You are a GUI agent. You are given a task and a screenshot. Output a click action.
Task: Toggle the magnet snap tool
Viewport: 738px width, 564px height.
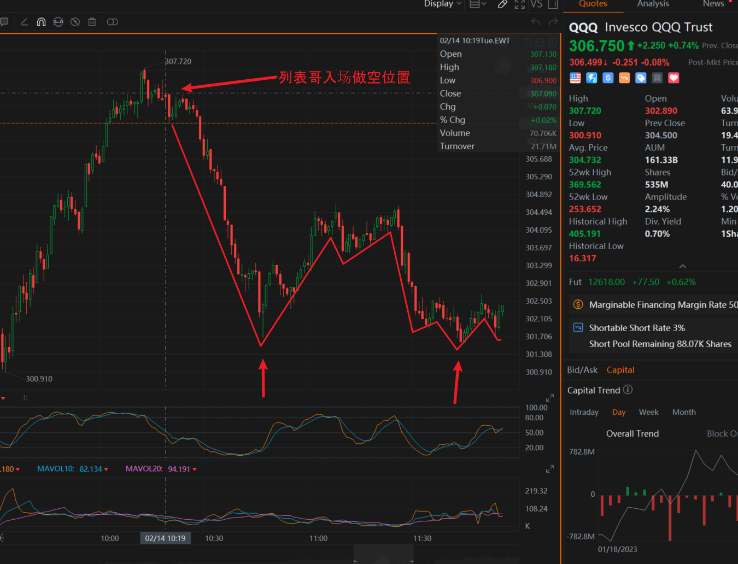[x=41, y=22]
